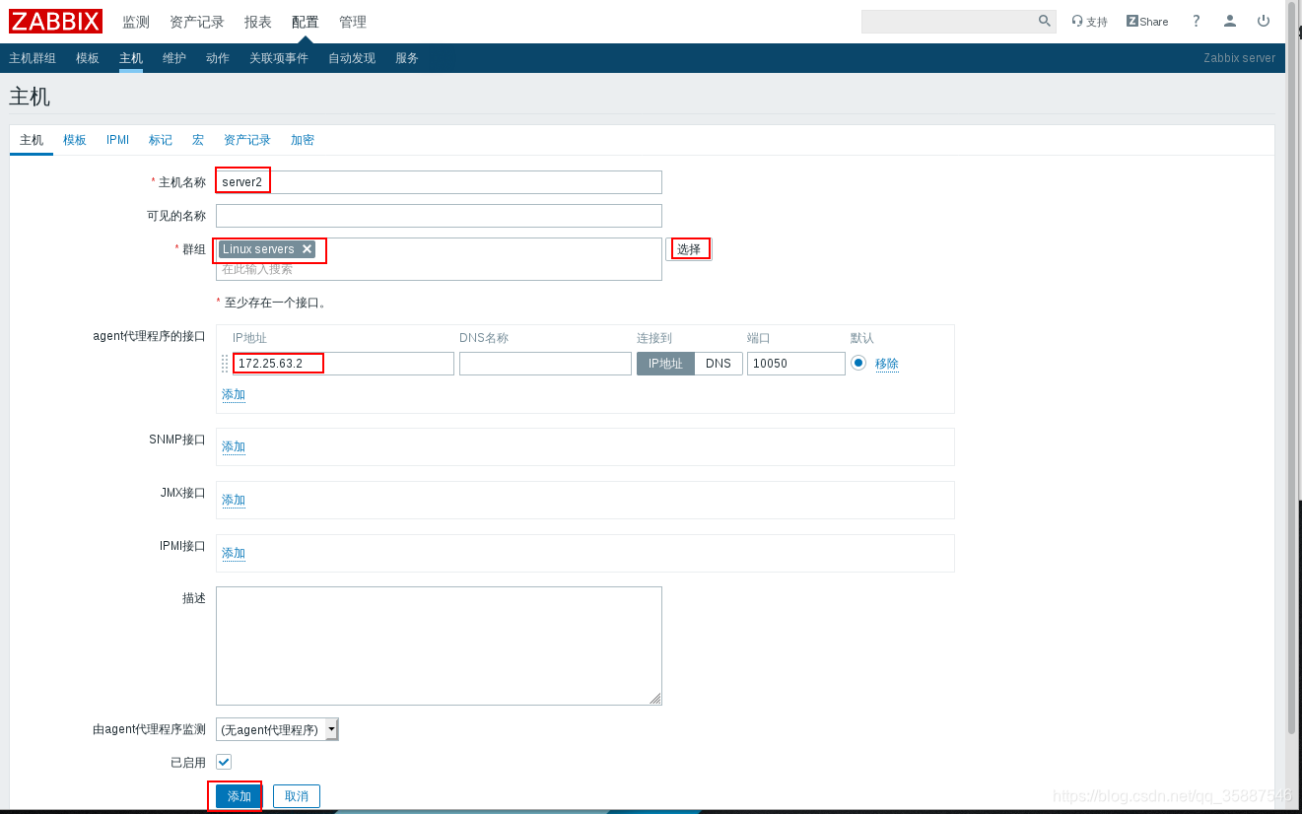Click the power sign-out icon
Image resolution: width=1302 pixels, height=814 pixels.
click(x=1264, y=21)
